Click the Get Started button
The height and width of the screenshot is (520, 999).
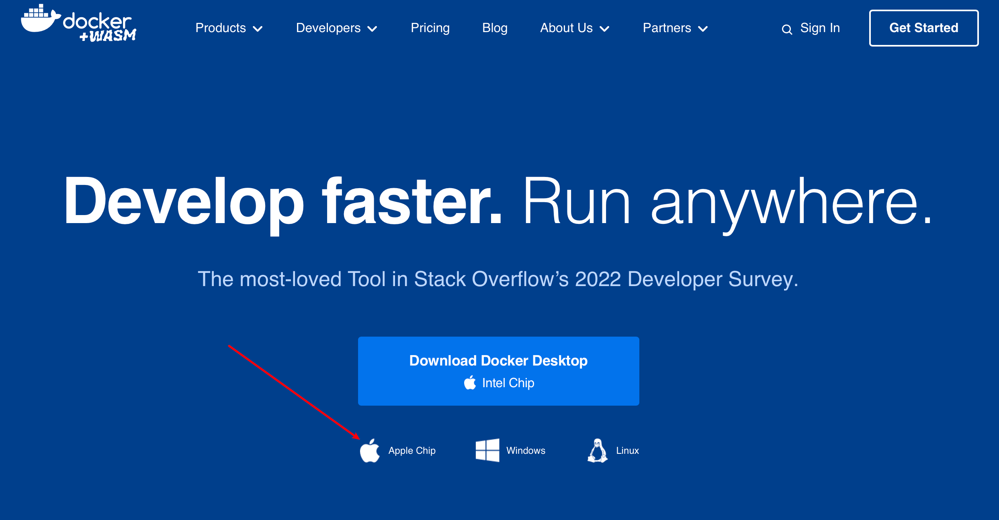click(923, 28)
